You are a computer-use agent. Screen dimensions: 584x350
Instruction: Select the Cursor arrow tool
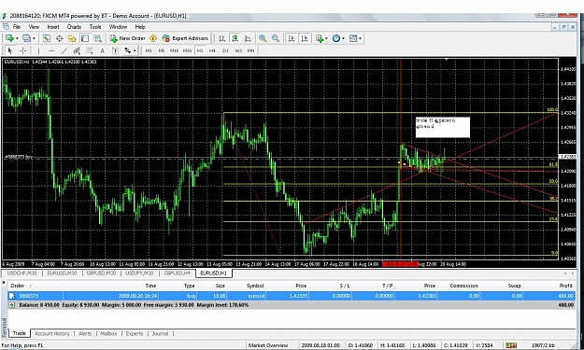click(x=10, y=50)
